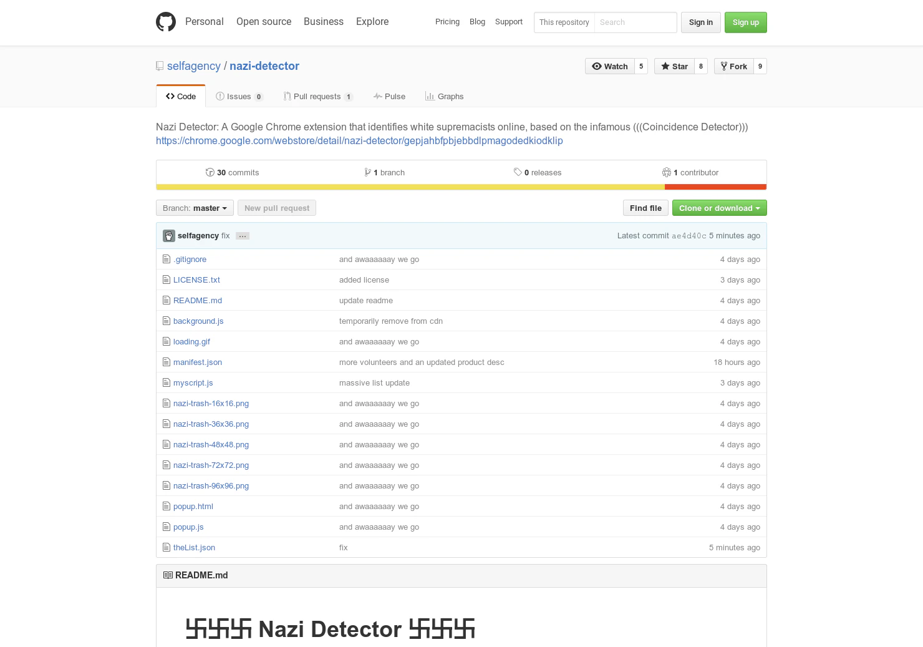Expand the commit message ellipsis

[x=242, y=236]
